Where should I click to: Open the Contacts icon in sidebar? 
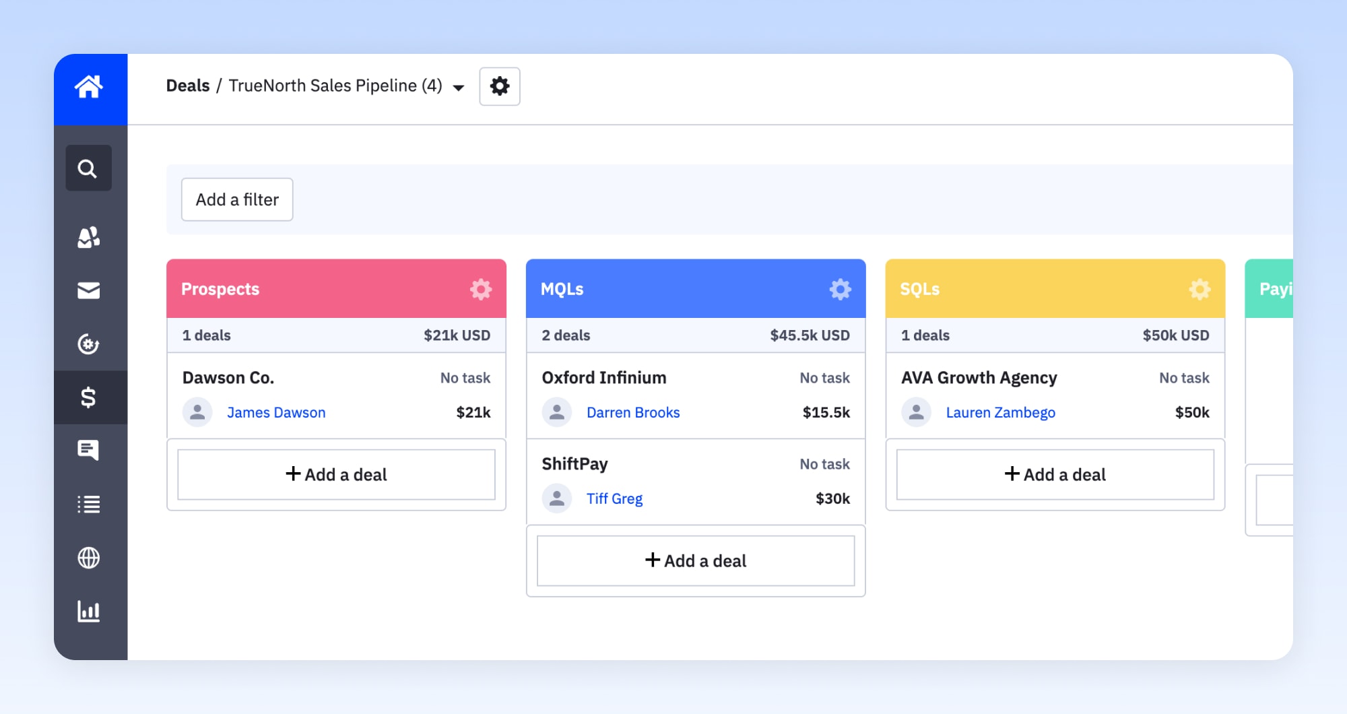coord(88,237)
